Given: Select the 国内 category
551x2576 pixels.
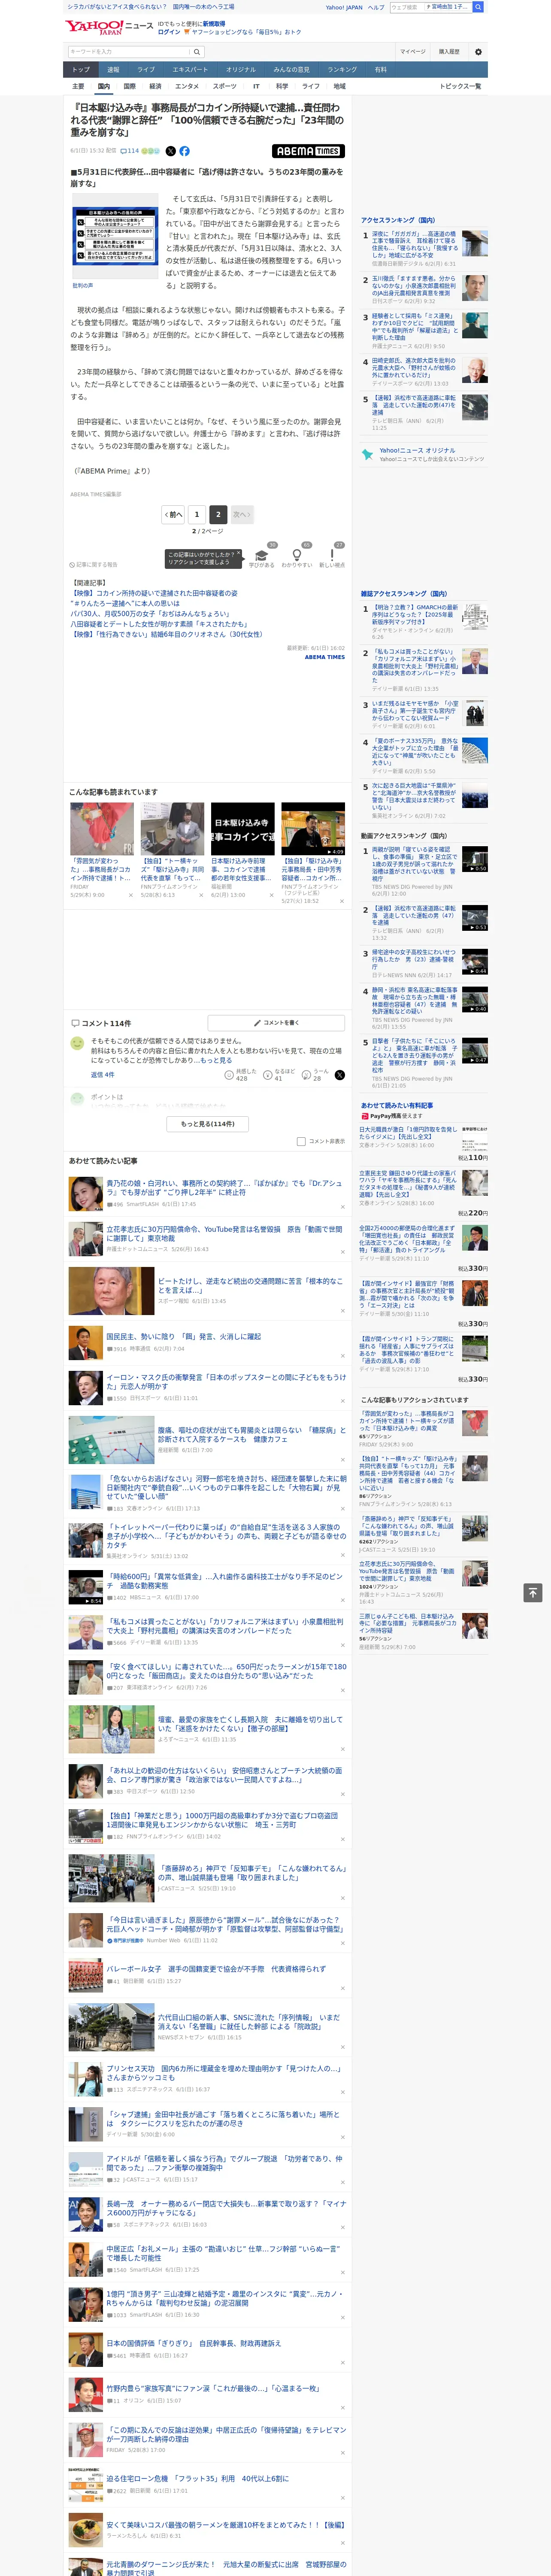Looking at the screenshot, I should 104,86.
